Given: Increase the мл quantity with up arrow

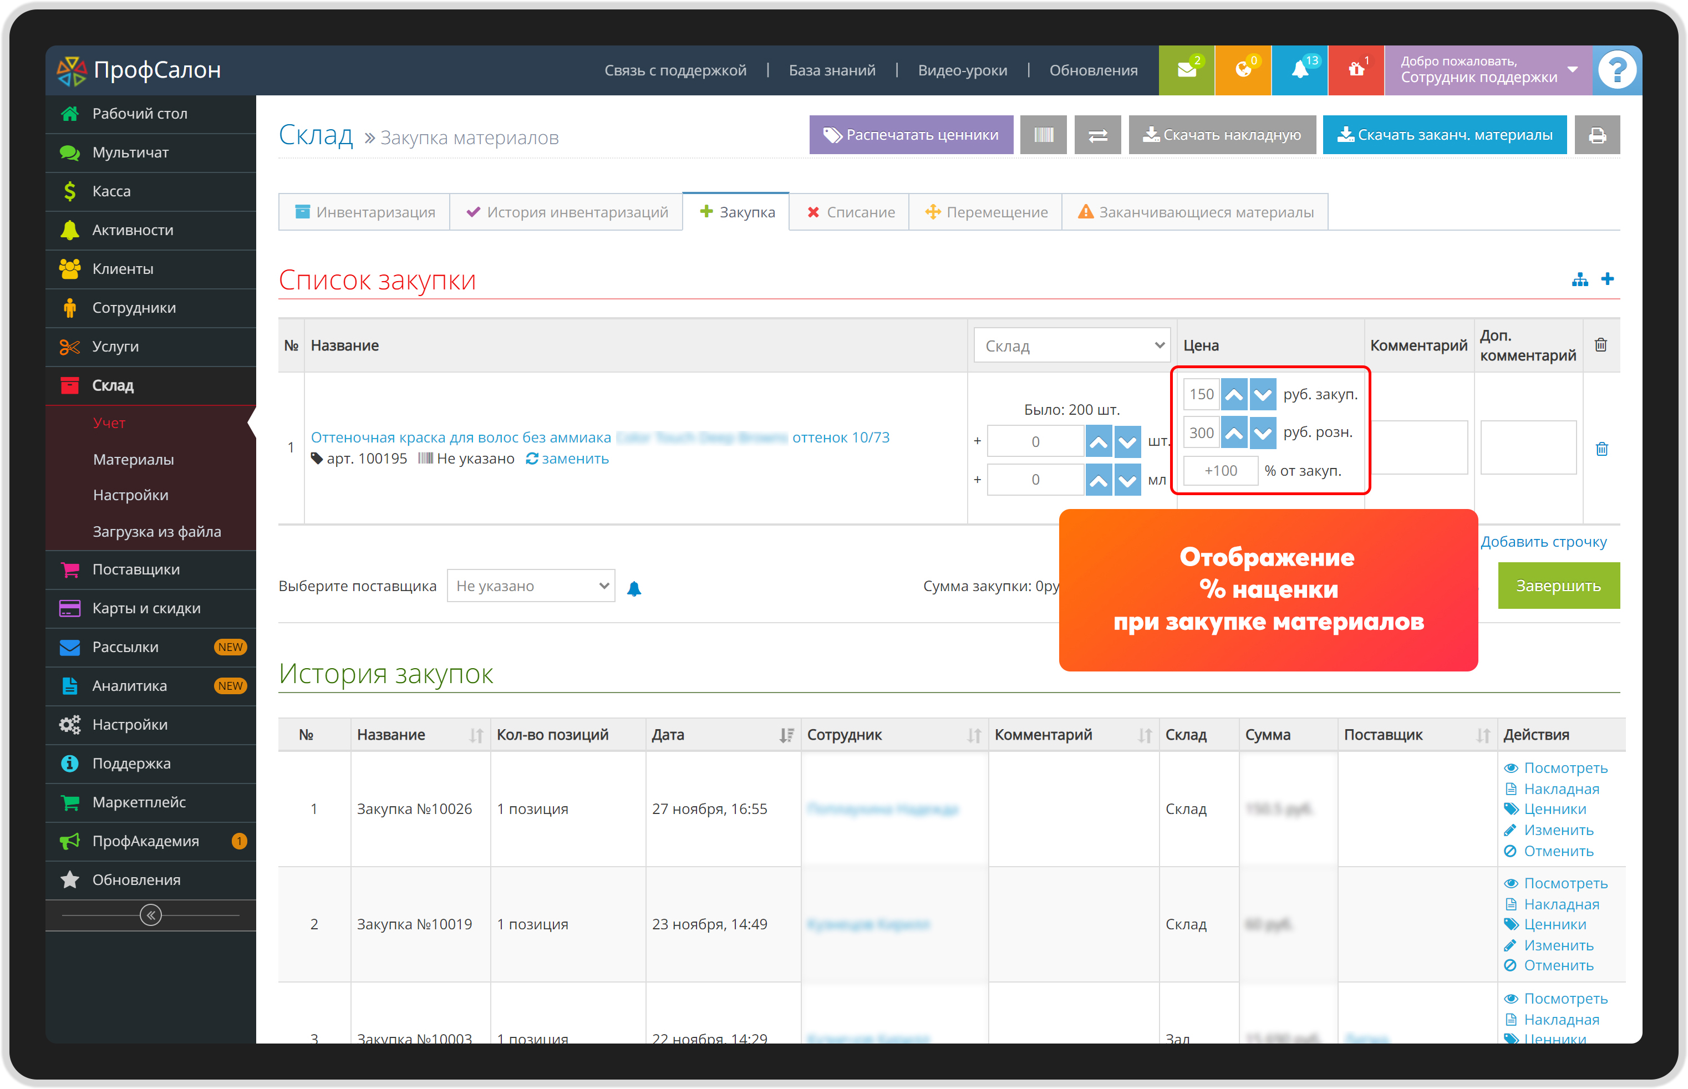Looking at the screenshot, I should tap(1098, 480).
